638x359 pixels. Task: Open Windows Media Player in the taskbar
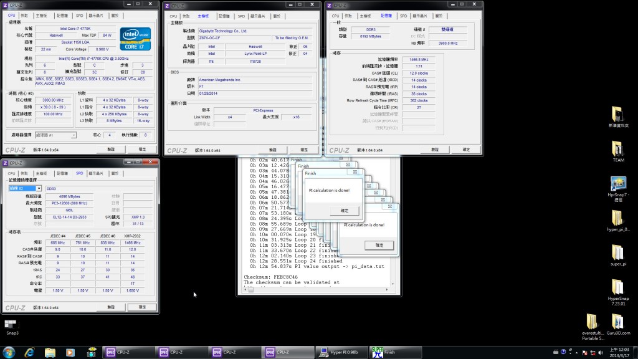click(x=70, y=352)
